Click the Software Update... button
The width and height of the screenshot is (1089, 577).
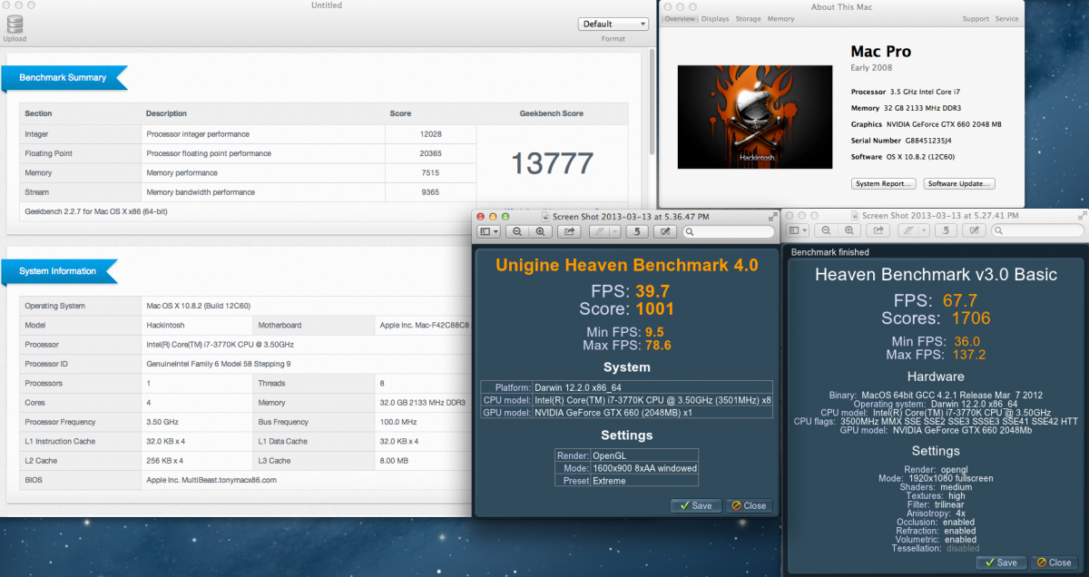(x=959, y=183)
